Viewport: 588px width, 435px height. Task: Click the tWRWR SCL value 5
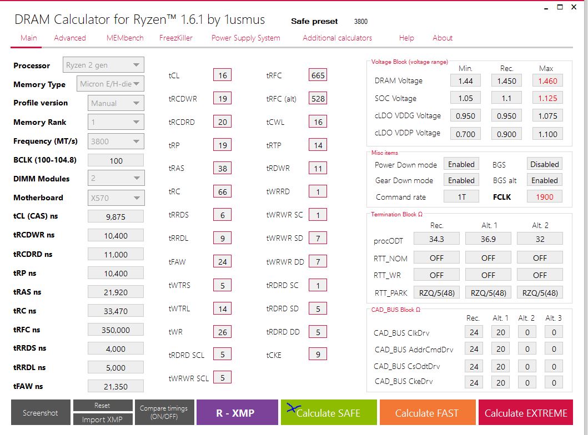[x=223, y=377]
